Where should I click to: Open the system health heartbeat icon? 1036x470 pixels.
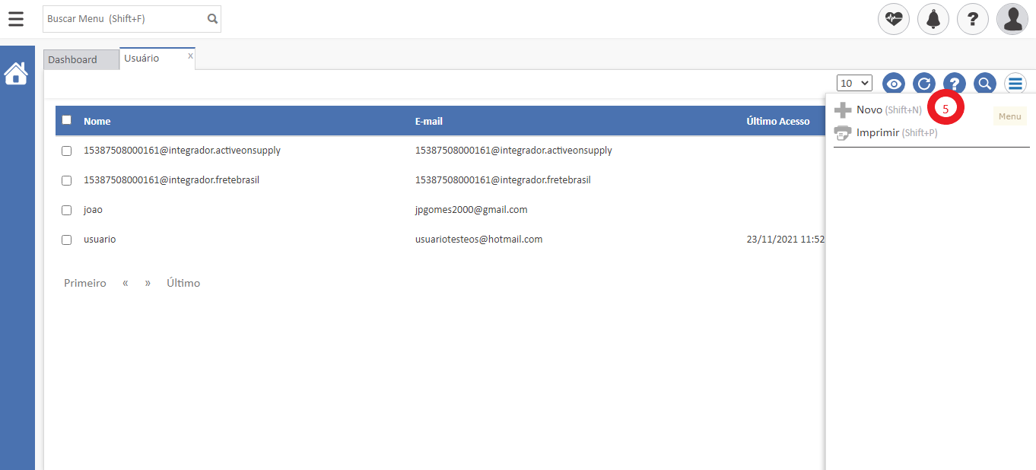point(894,19)
